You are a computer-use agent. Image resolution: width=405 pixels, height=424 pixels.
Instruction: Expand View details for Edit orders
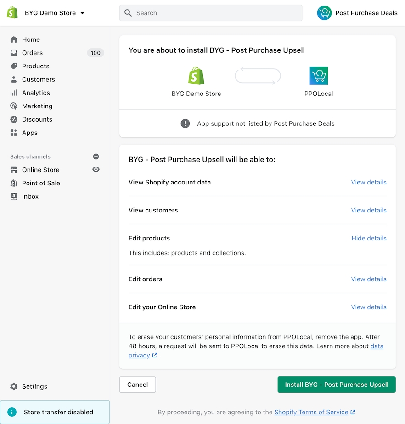369,279
